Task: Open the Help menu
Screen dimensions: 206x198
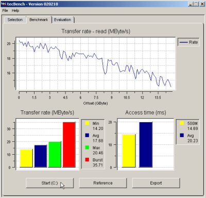Action: coord(15,11)
